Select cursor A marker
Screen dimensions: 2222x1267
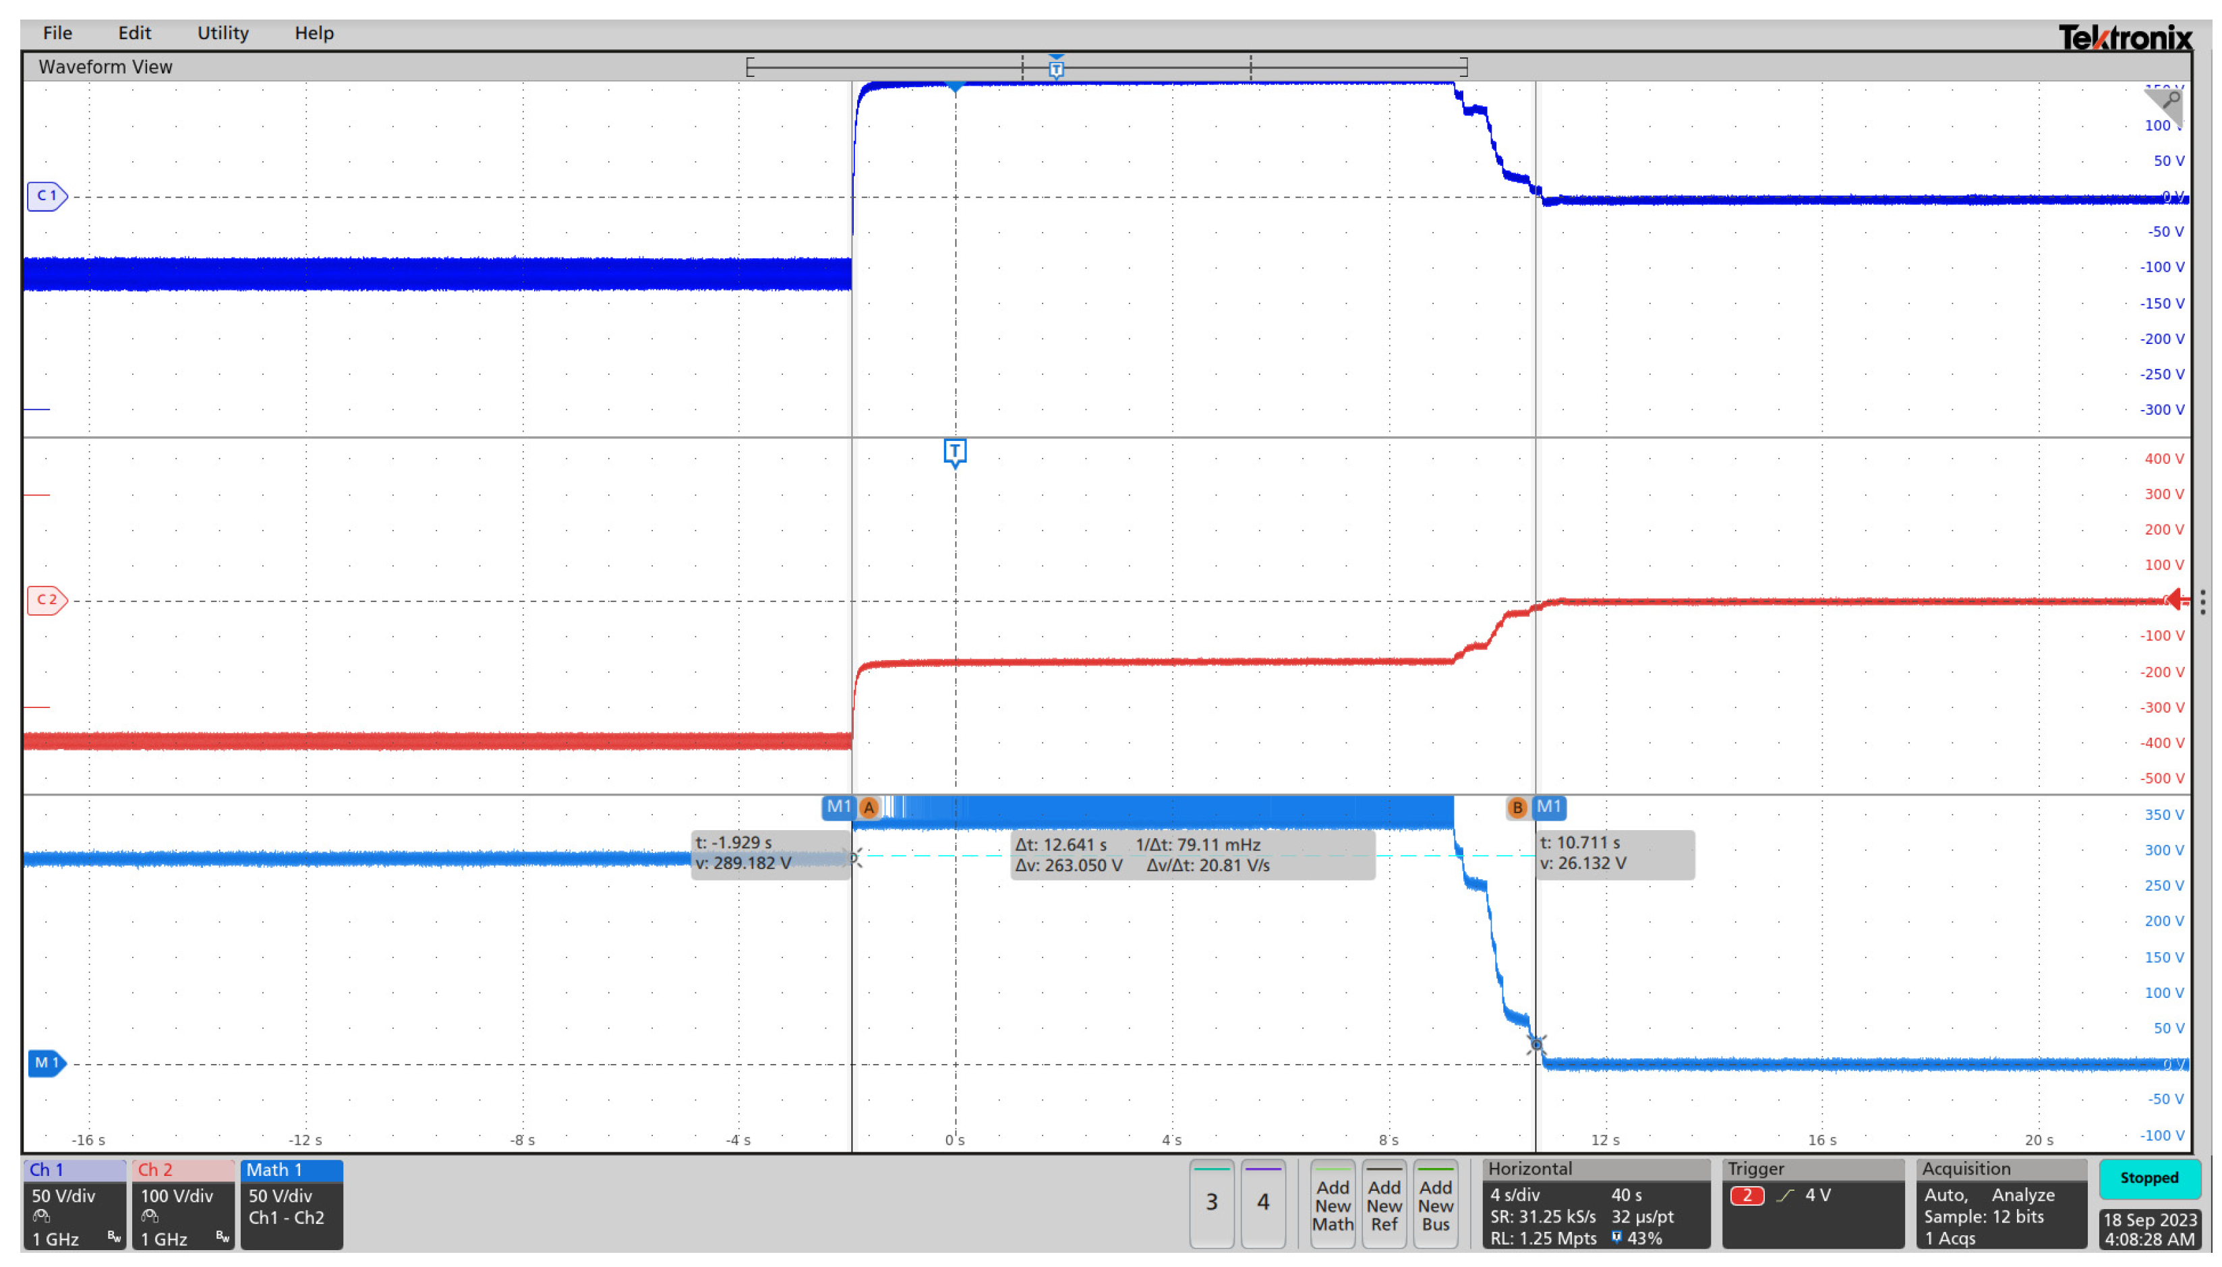869,808
